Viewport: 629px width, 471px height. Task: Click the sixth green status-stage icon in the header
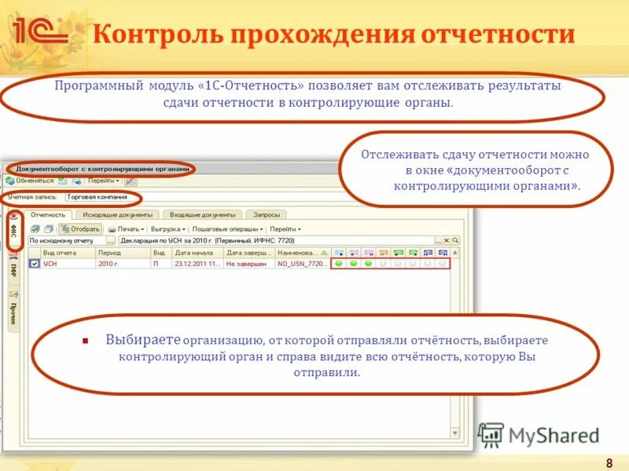click(414, 253)
